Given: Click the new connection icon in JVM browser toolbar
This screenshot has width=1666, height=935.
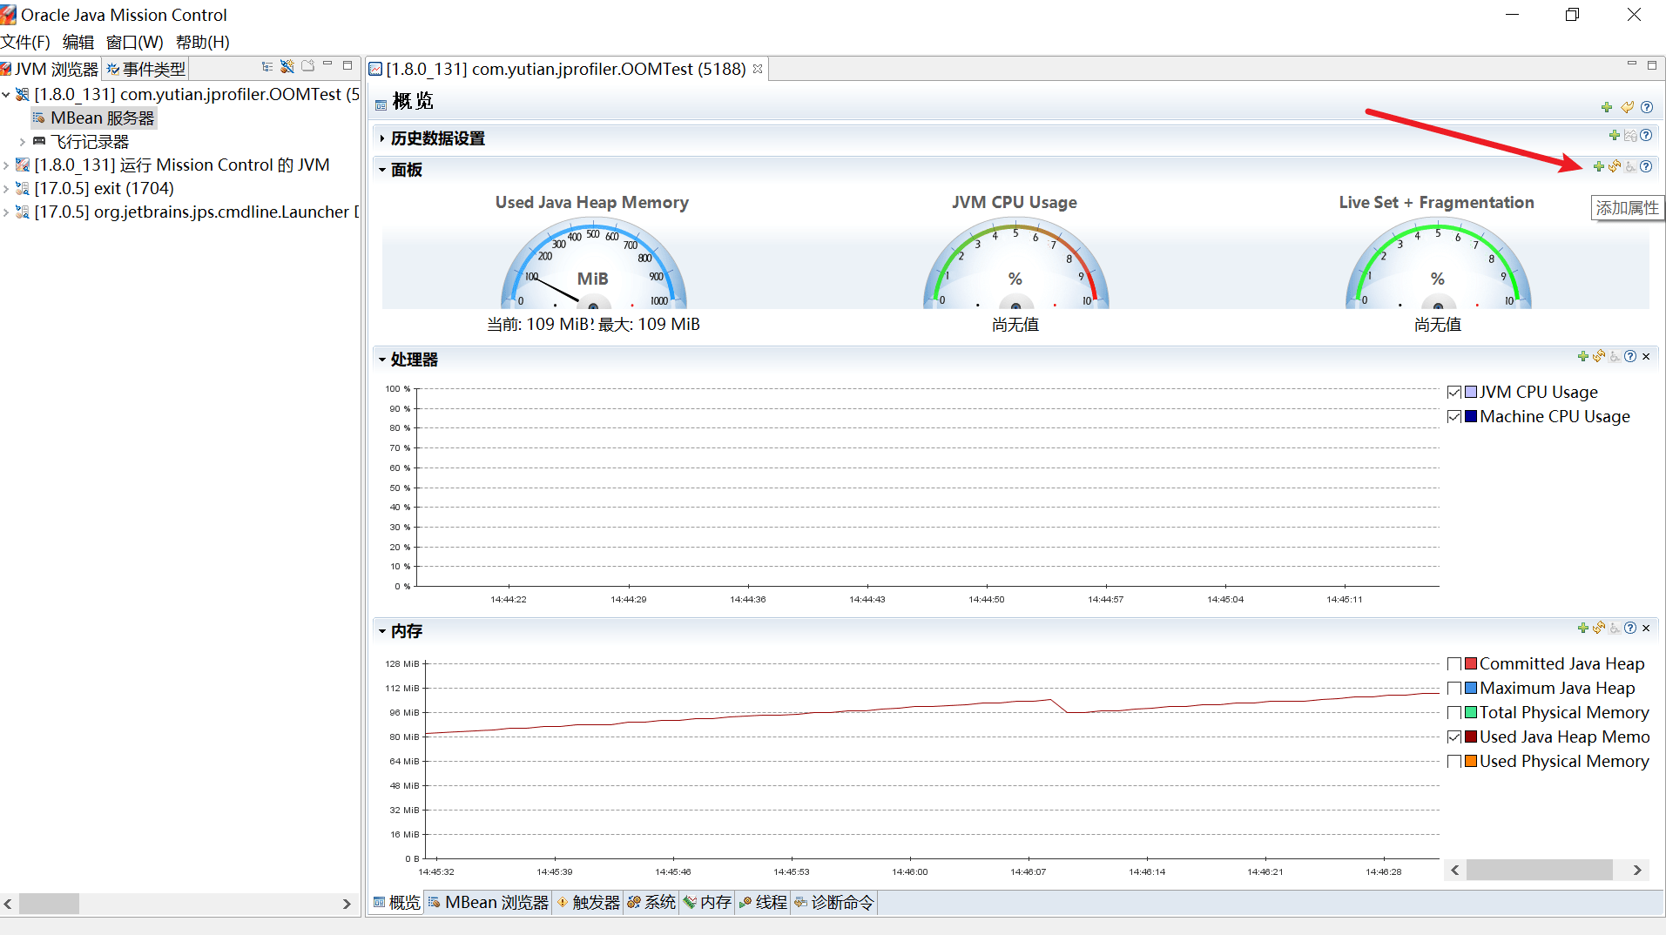Looking at the screenshot, I should pos(287,66).
